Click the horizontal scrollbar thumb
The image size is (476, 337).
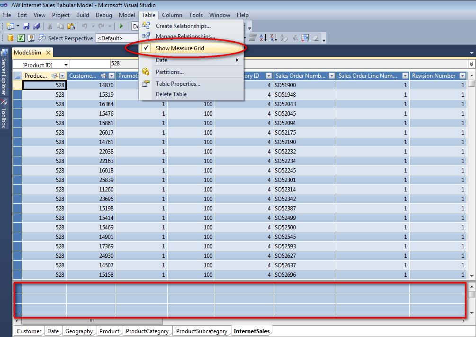92,321
